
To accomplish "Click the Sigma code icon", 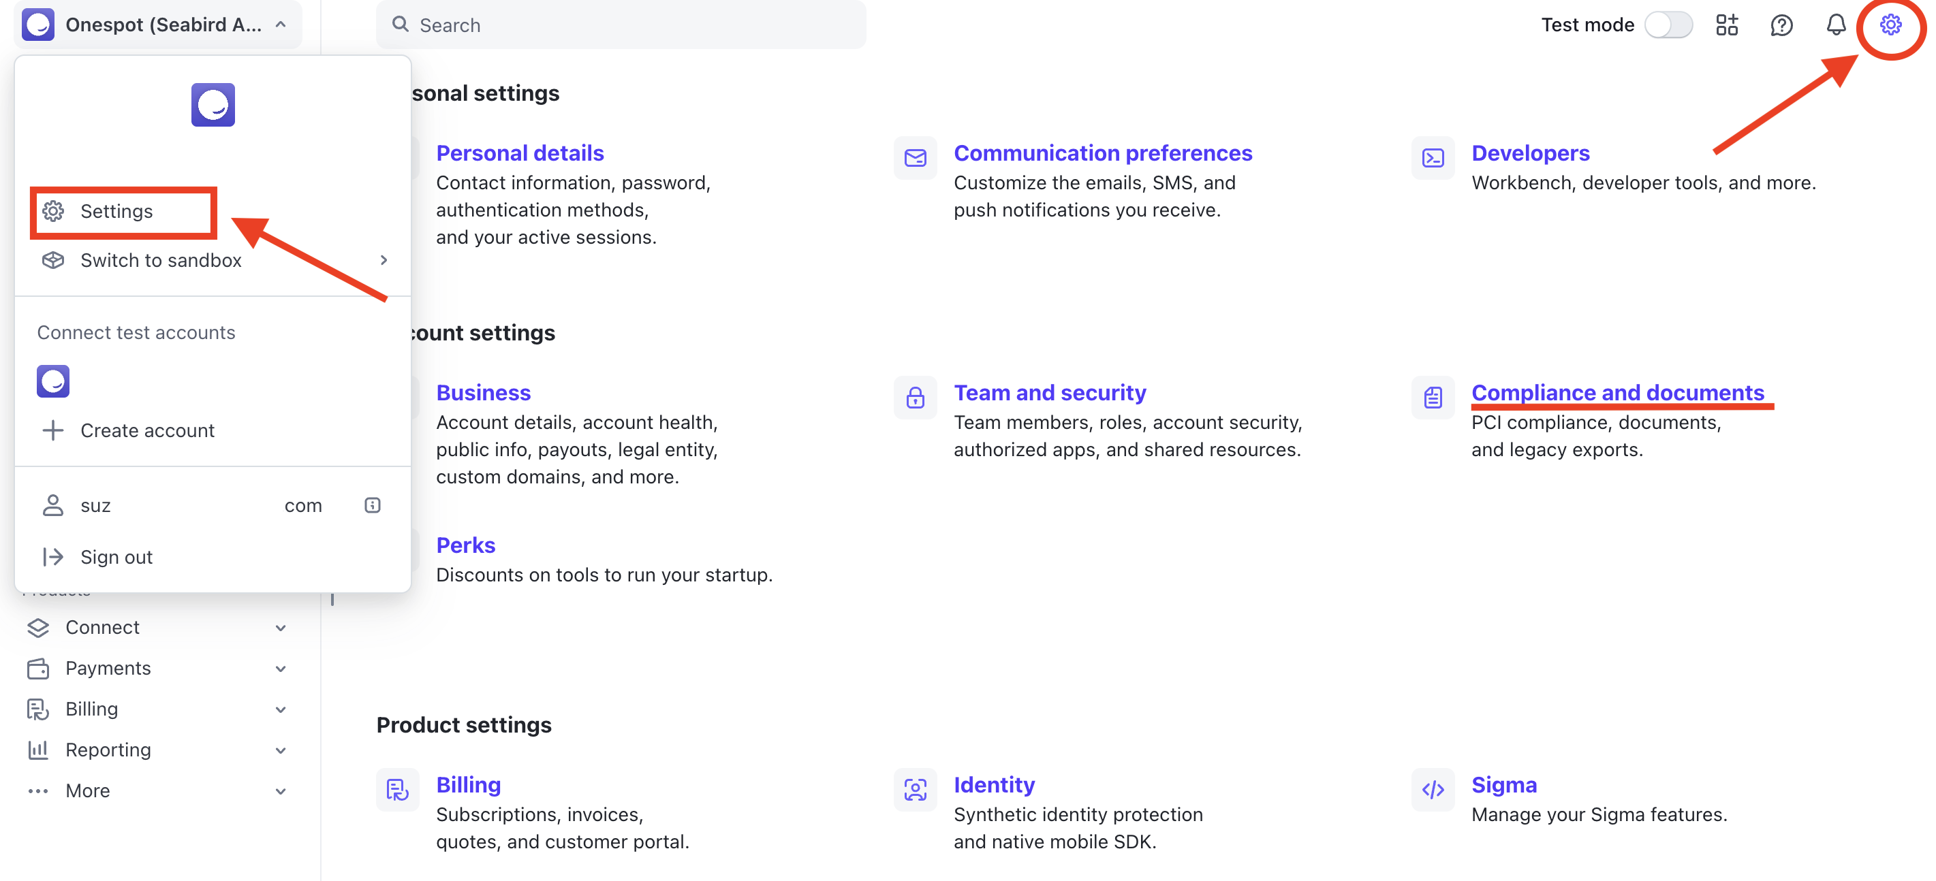I will click(1433, 789).
